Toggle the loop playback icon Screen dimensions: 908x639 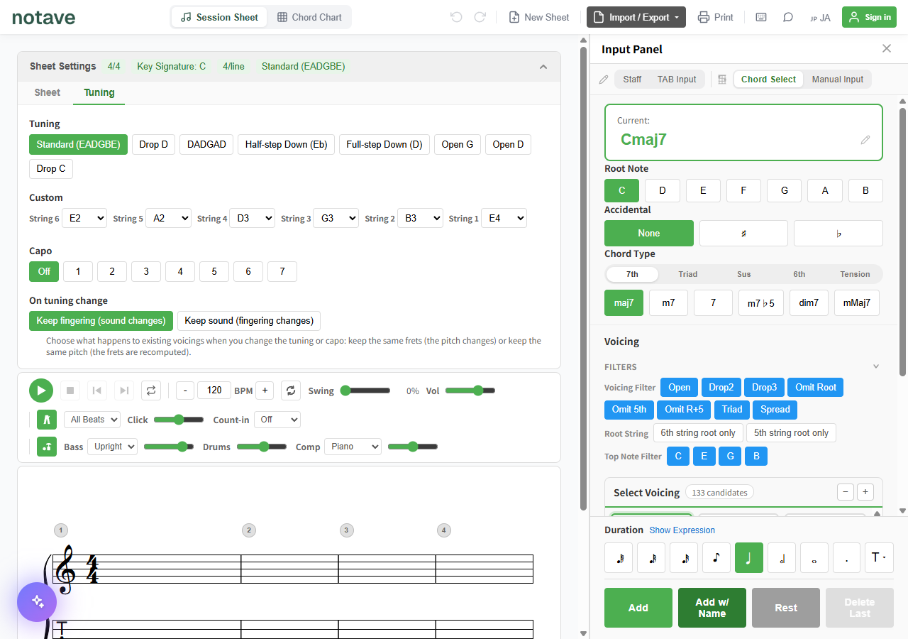(151, 390)
